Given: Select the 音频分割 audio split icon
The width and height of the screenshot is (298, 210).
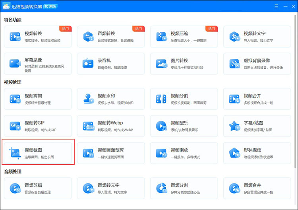Looking at the screenshot, I should pyautogui.click(x=162, y=188).
